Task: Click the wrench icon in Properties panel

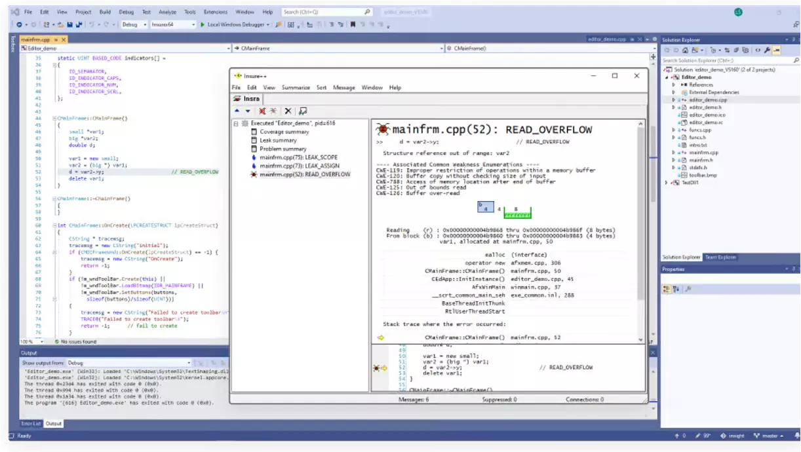Action: point(689,289)
